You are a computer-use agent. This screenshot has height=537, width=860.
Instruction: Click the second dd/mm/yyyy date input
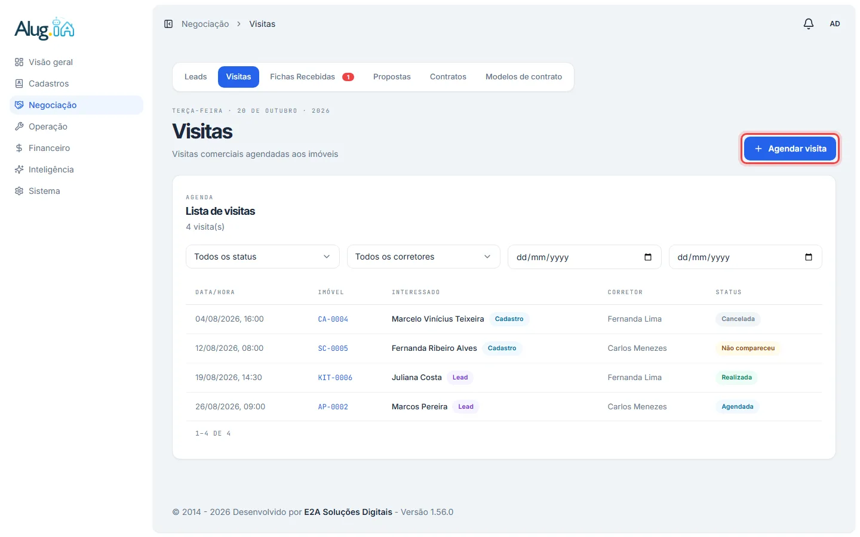tap(745, 257)
